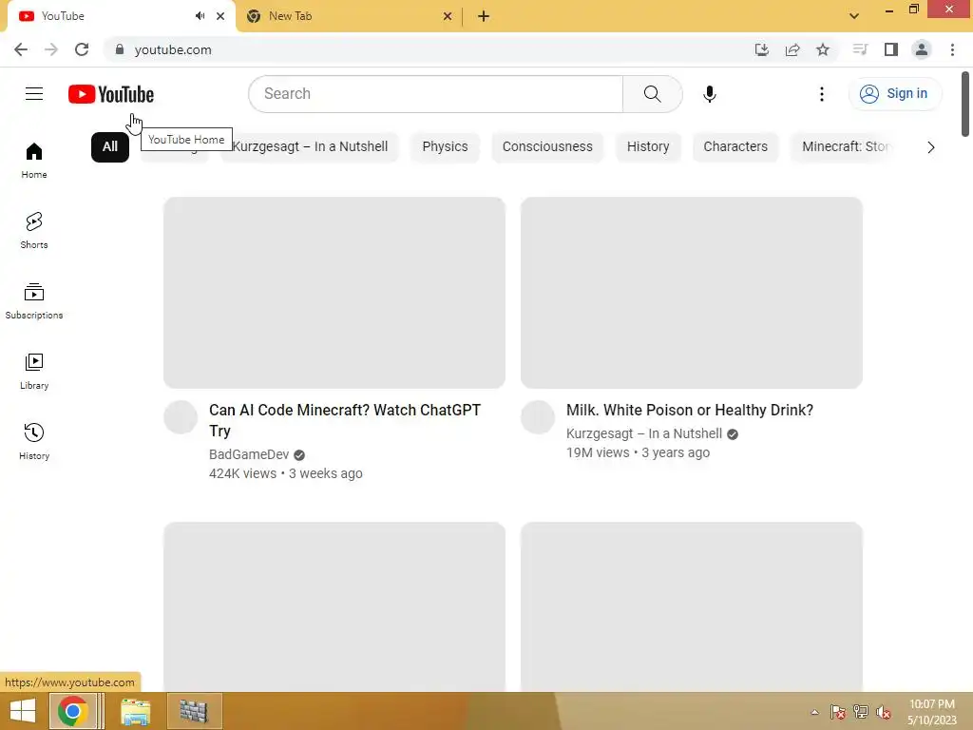Open Subscriptions in the sidebar
The image size is (973, 730).
(34, 301)
